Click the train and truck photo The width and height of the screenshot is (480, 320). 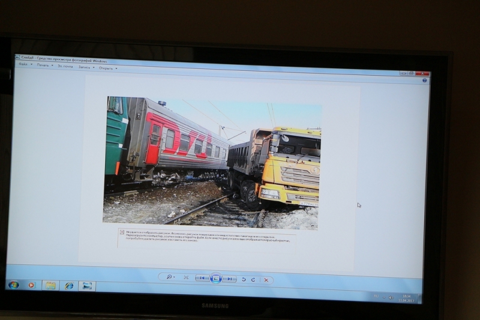click(x=213, y=162)
